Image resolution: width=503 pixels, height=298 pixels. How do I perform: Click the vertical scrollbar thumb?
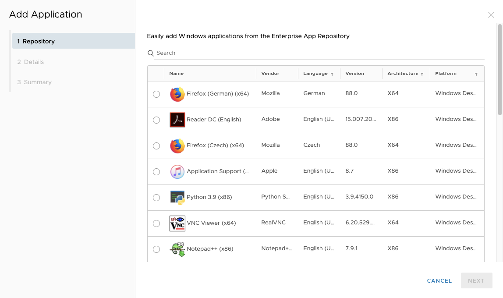click(x=499, y=70)
